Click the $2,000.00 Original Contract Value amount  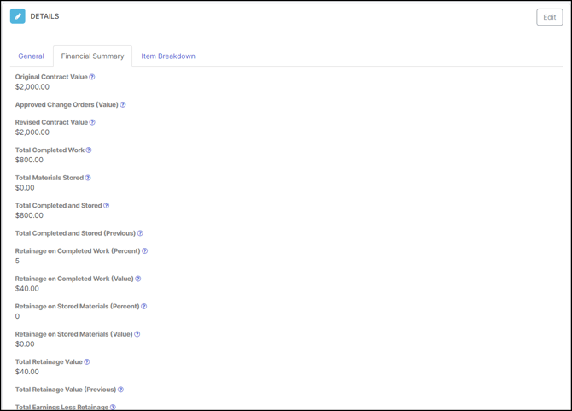pos(32,87)
